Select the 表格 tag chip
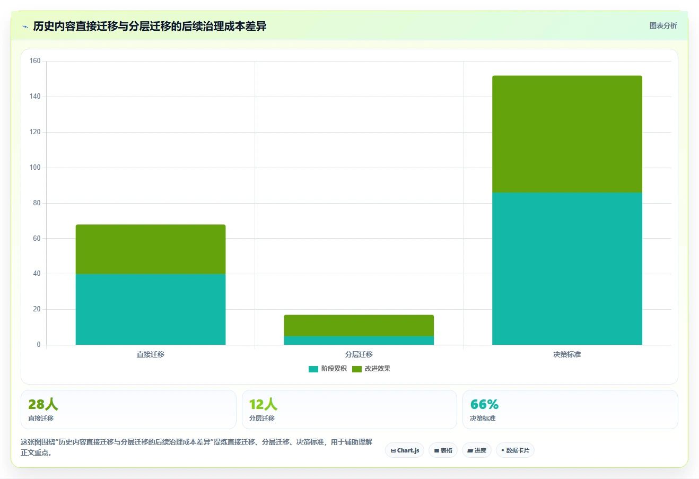Screen dimensions: 699x479 443,450
